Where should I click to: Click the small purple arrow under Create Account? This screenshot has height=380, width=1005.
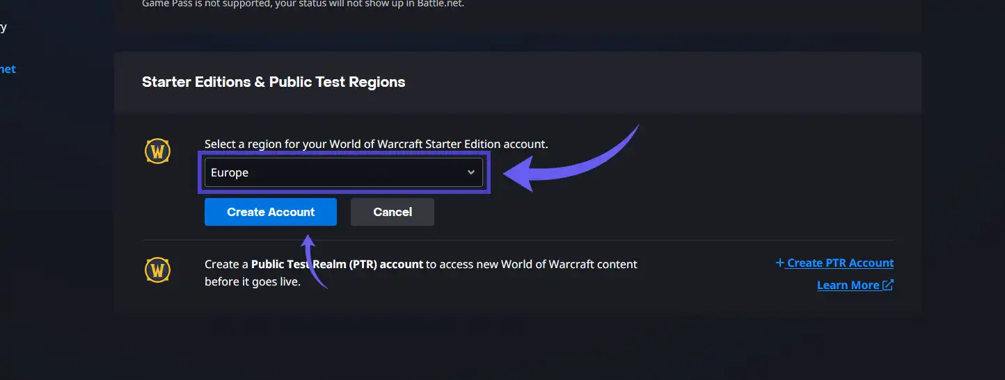315,262
